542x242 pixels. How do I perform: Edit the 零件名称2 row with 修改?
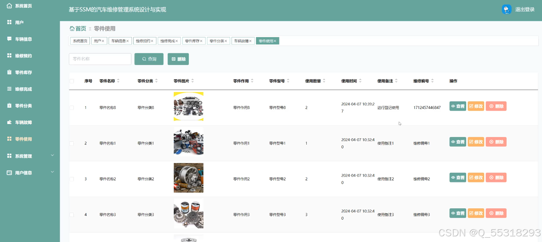click(x=476, y=178)
